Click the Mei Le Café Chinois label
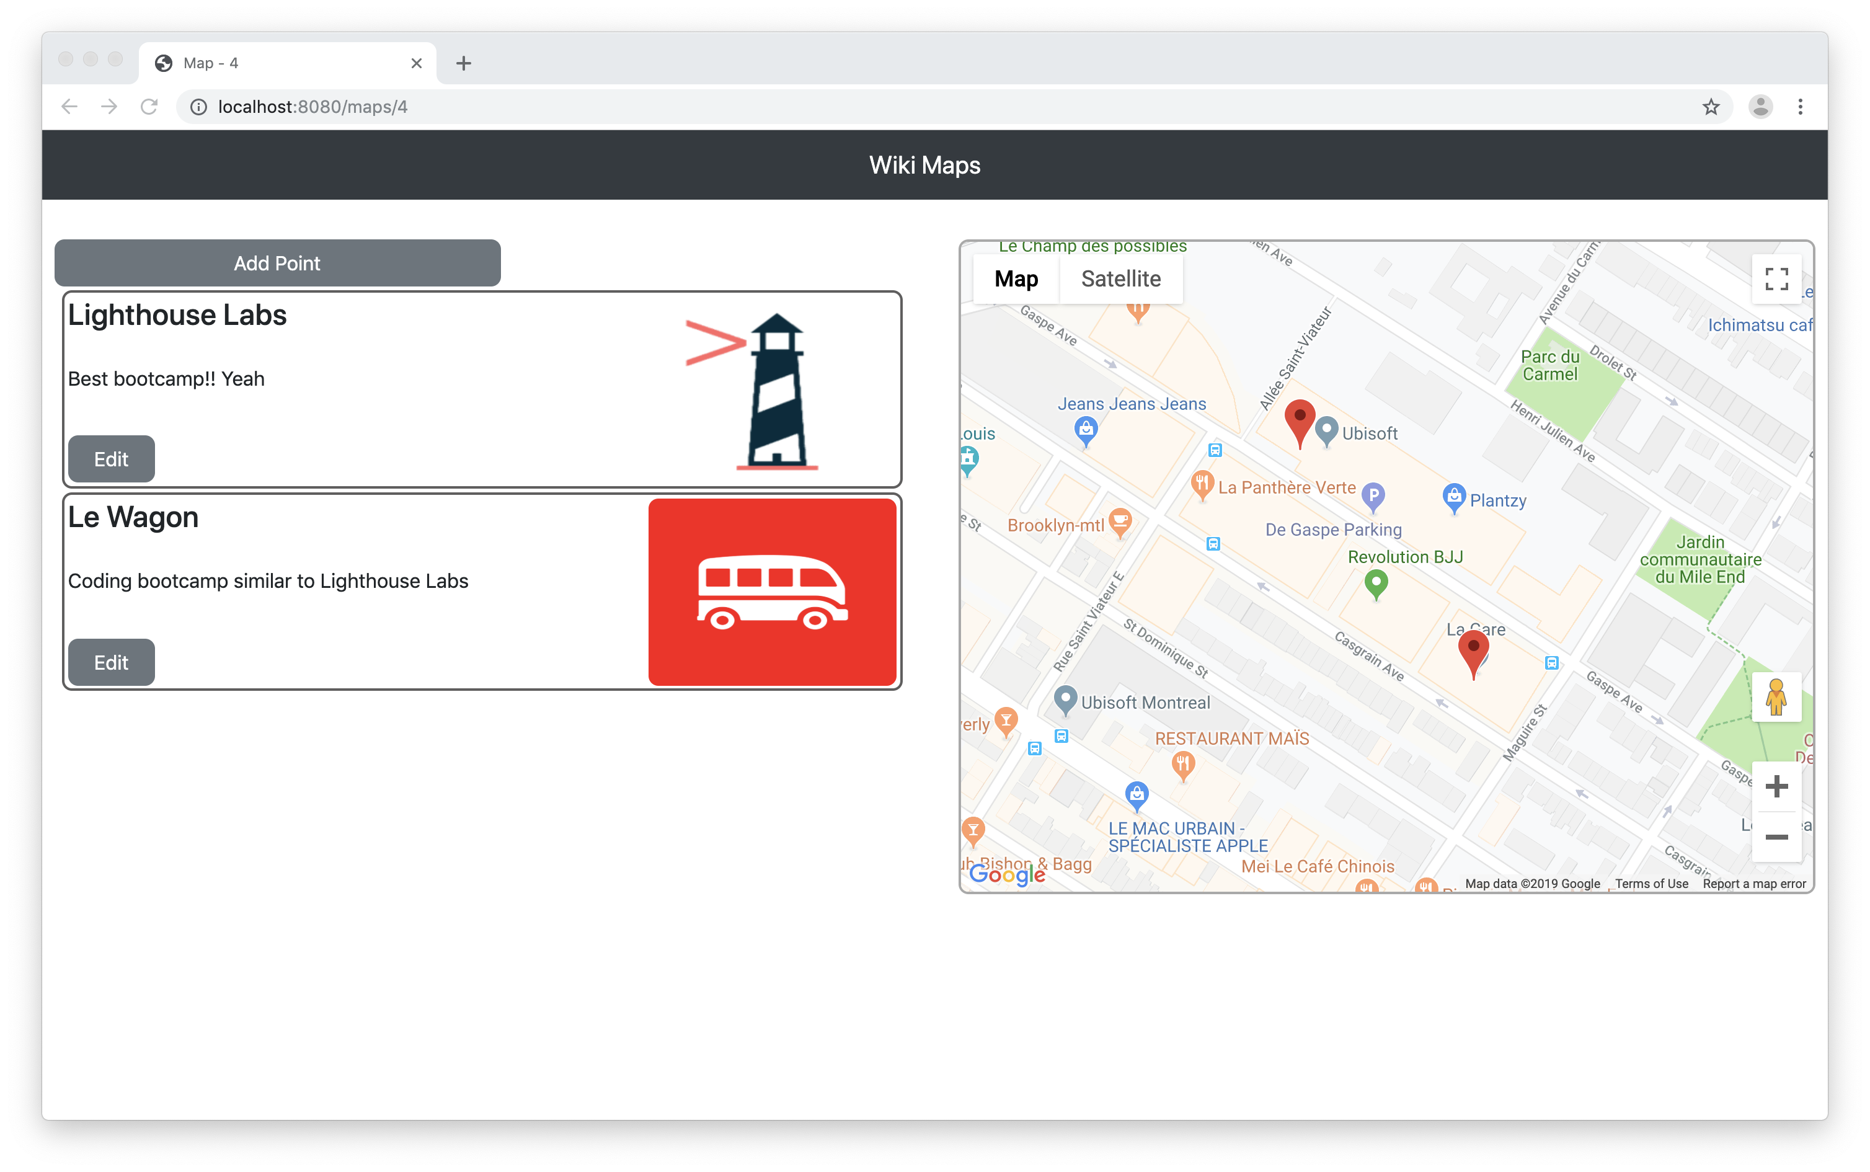 coord(1318,866)
